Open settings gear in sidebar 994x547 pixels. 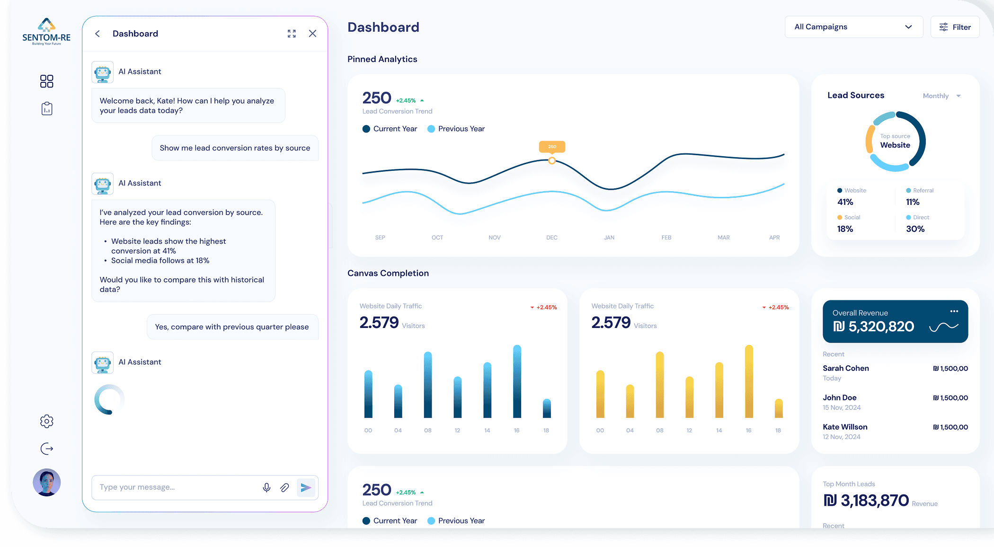pos(46,421)
